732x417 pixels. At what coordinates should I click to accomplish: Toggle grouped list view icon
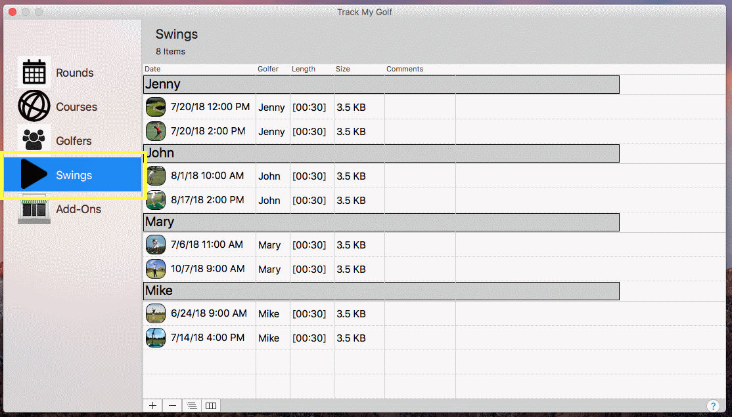pos(191,406)
